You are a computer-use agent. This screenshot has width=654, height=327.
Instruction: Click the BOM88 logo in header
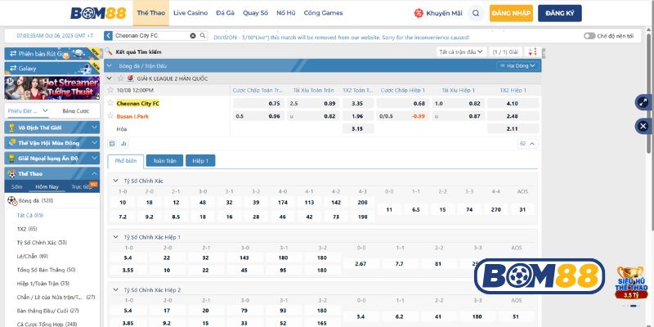click(x=98, y=13)
